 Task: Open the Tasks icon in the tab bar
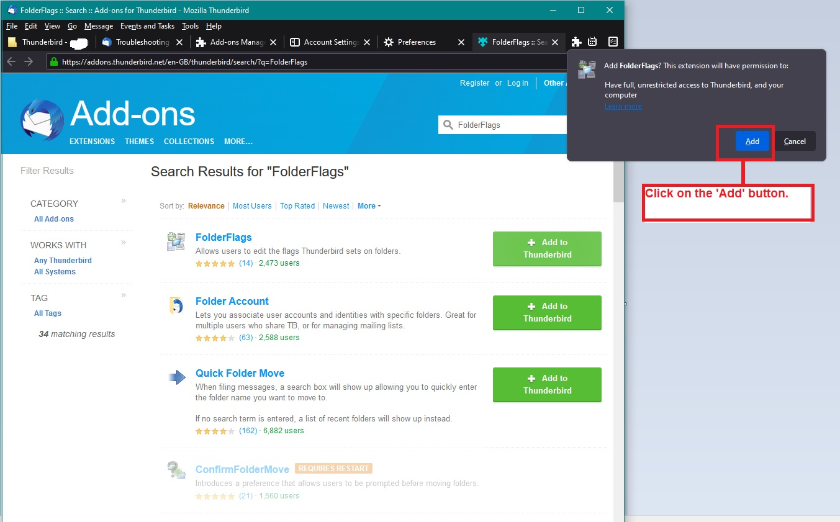[x=613, y=42]
